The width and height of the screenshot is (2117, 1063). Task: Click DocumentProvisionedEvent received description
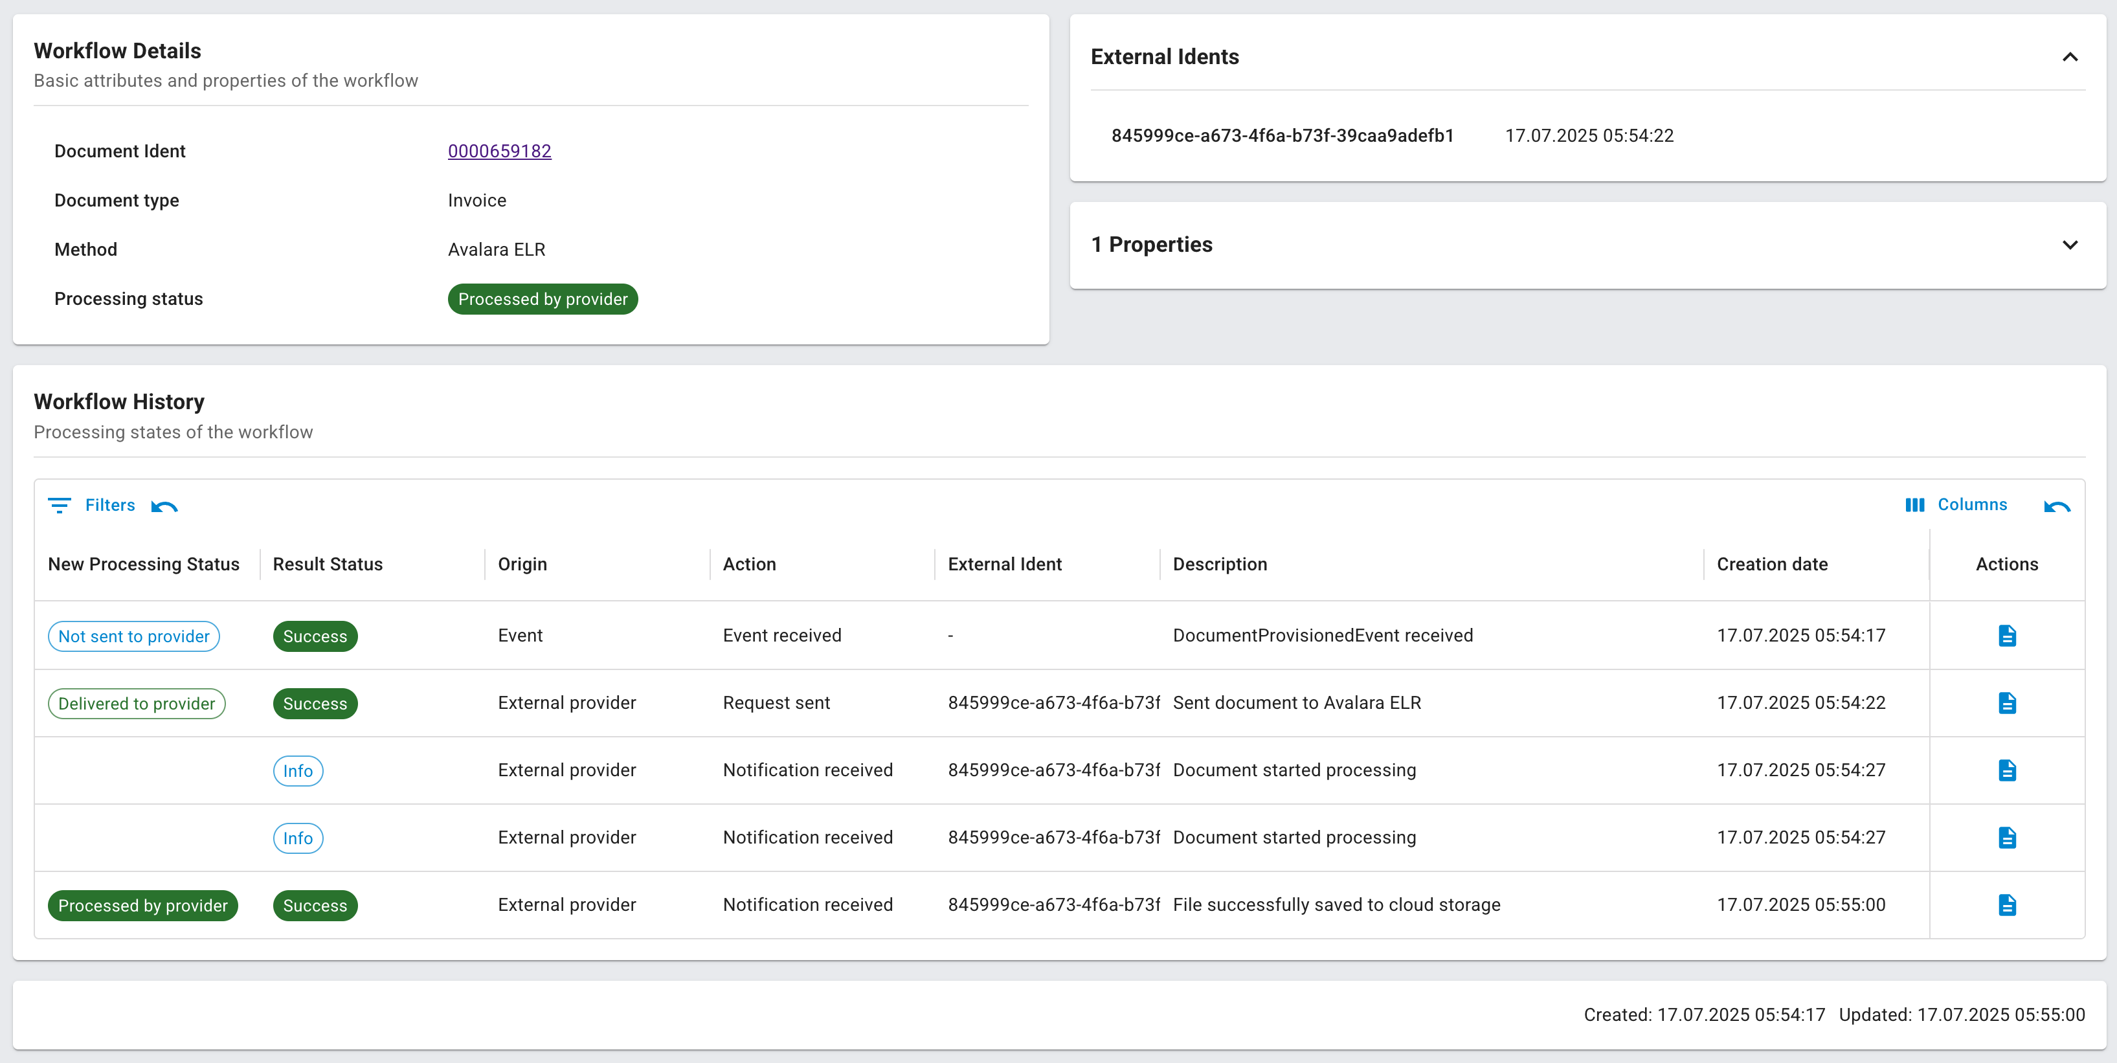1323,636
